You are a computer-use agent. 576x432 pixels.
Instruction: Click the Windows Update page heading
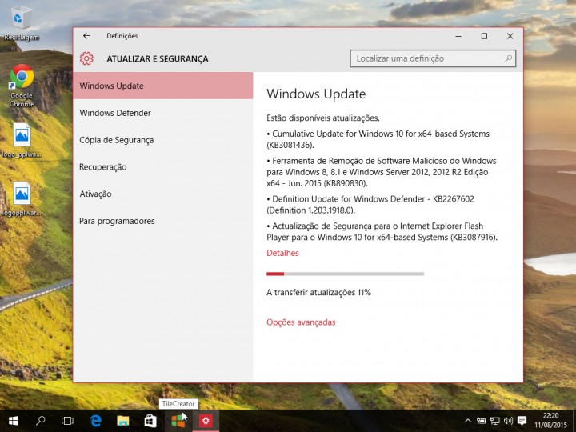click(316, 94)
